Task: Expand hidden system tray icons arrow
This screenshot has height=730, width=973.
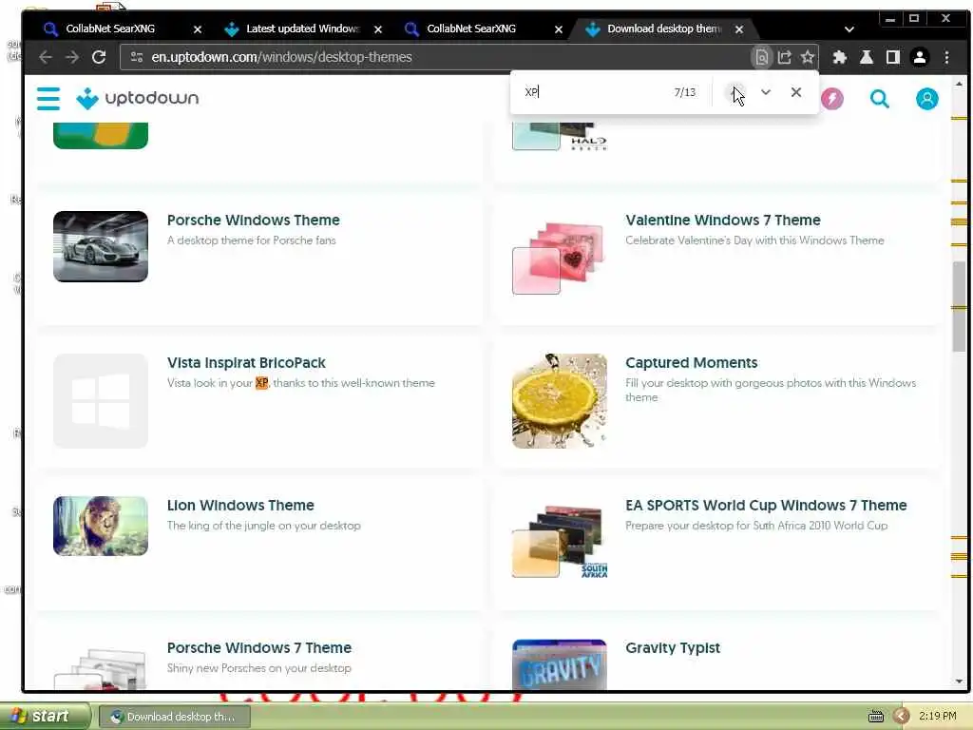Action: [x=901, y=717]
